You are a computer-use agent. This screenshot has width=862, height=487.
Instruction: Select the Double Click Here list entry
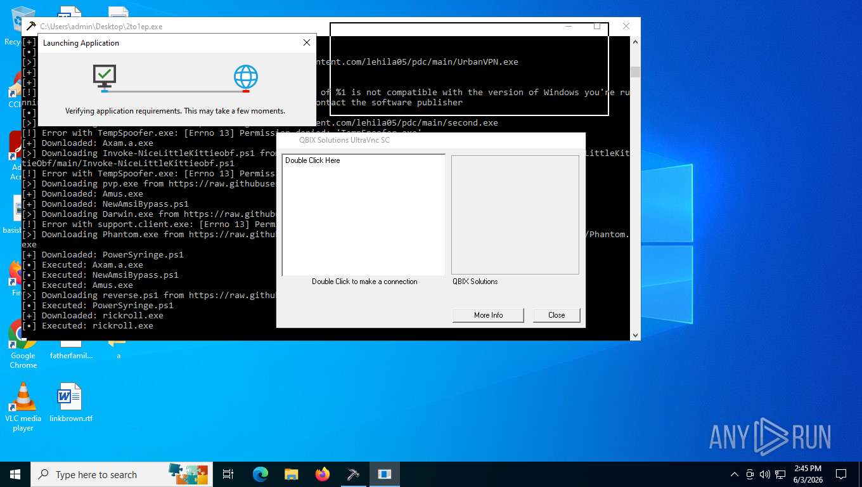(312, 160)
